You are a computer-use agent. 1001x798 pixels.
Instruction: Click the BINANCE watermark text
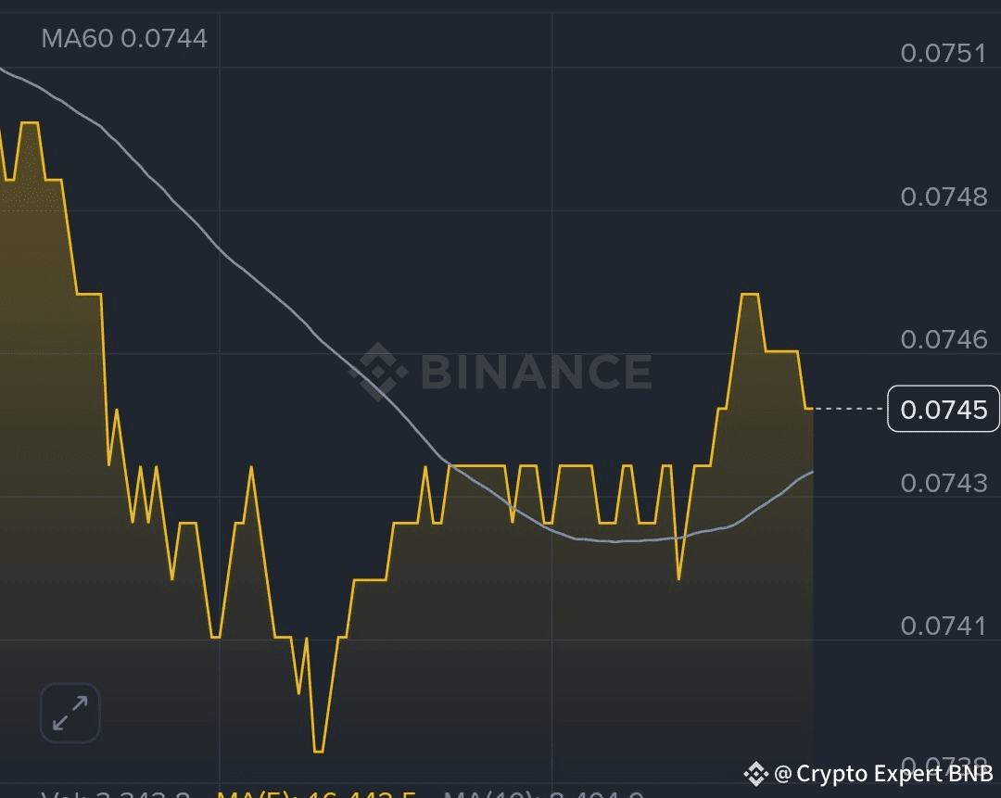pyautogui.click(x=536, y=372)
